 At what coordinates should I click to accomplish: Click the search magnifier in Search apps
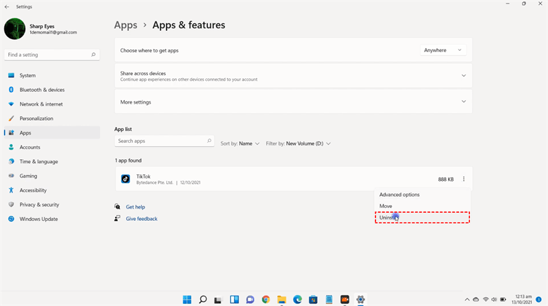click(x=210, y=141)
